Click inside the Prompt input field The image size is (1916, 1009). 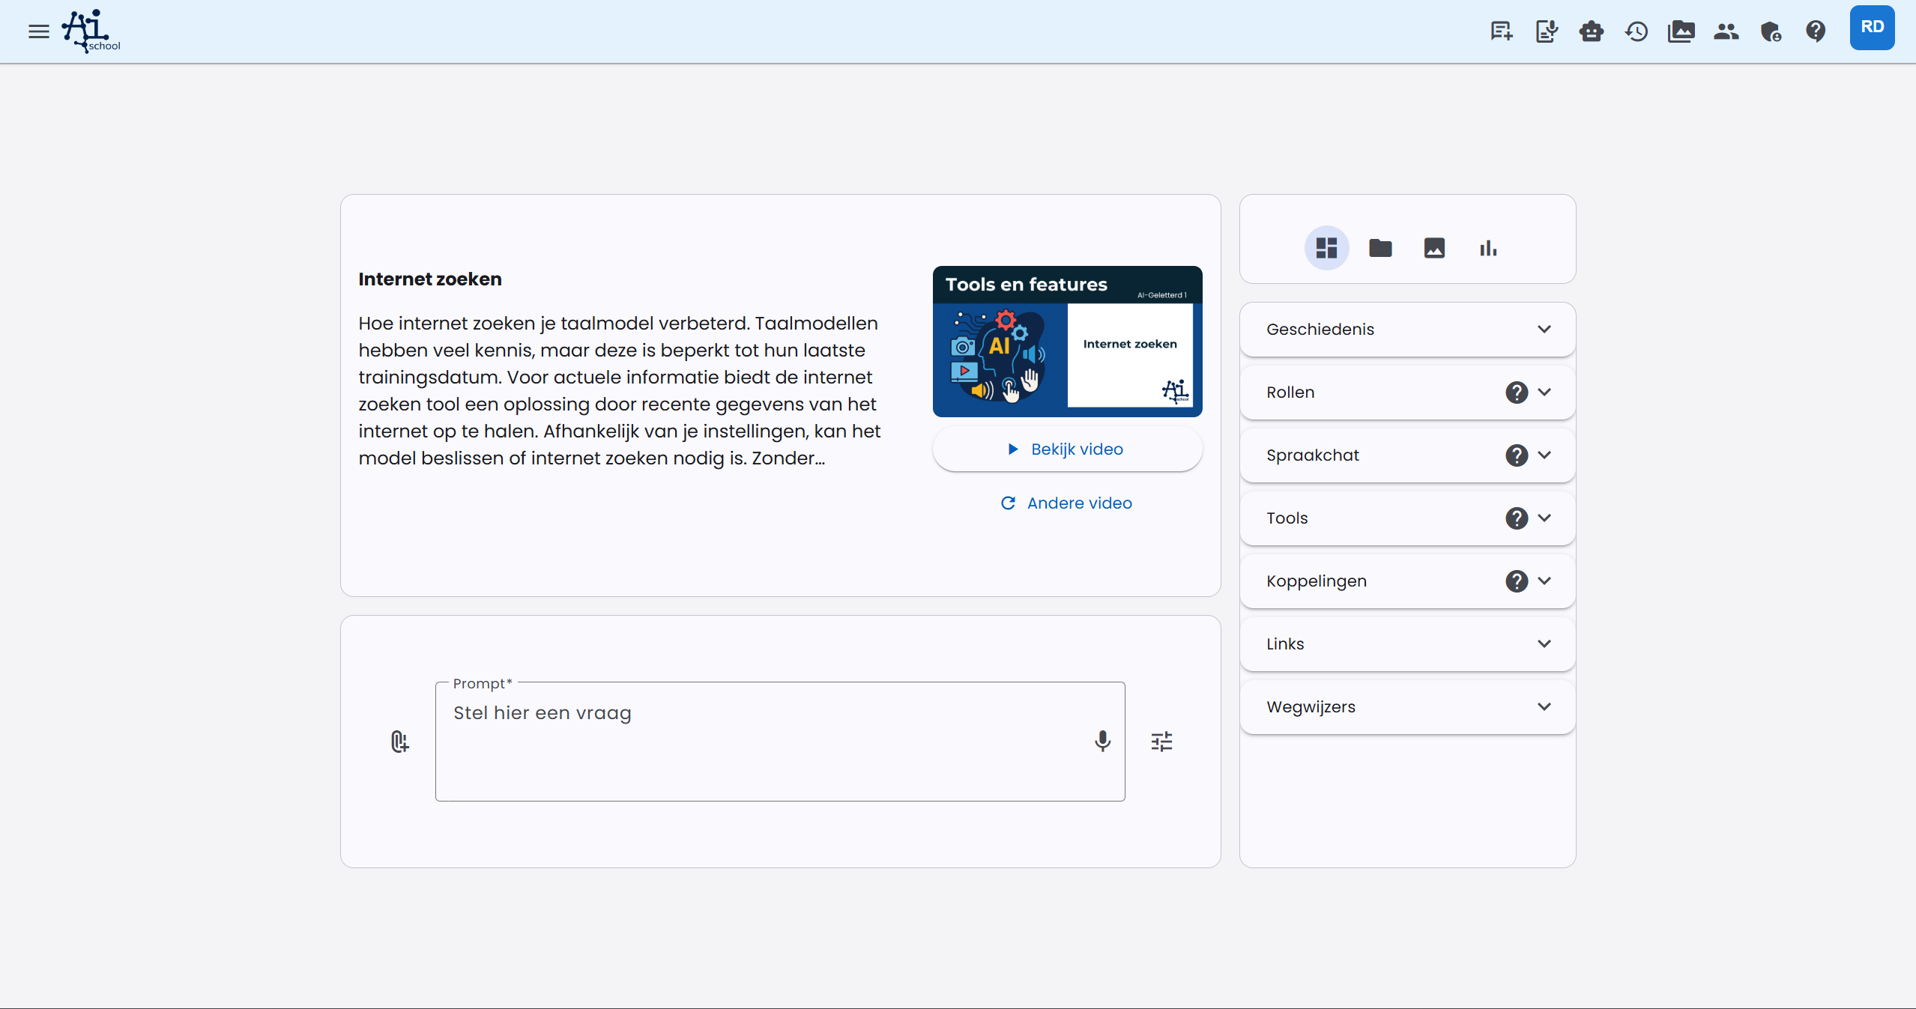(x=779, y=741)
